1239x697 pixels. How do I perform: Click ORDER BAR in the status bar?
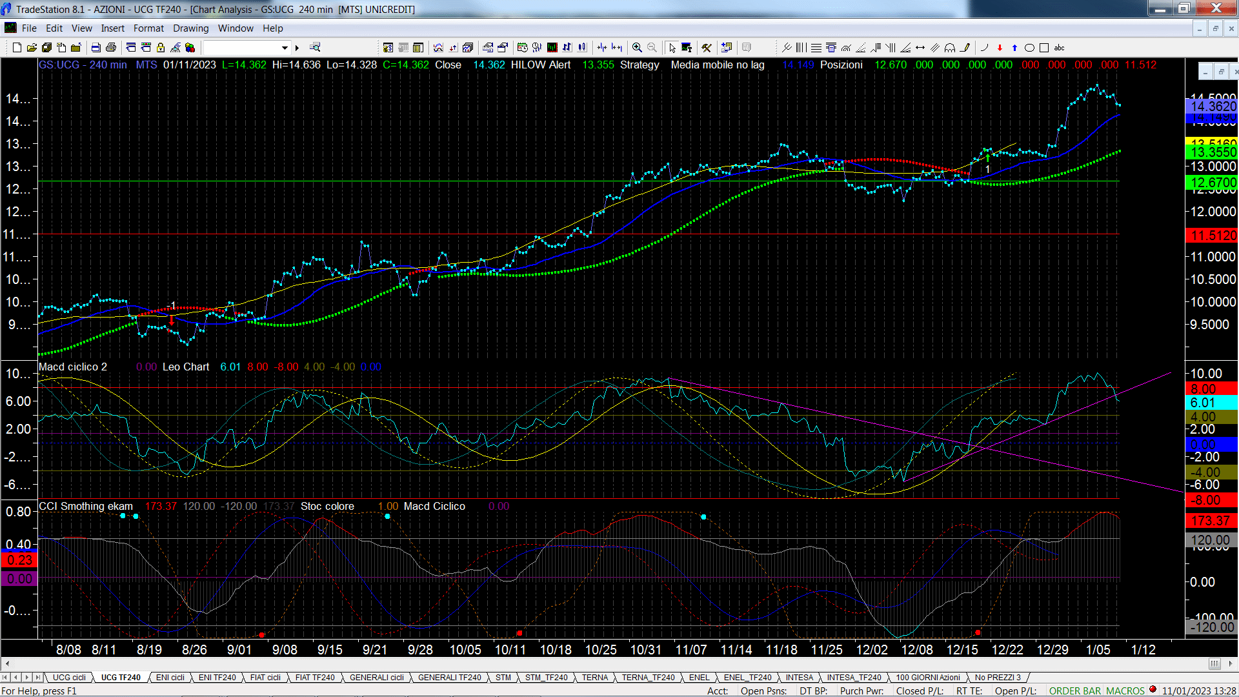1074,691
